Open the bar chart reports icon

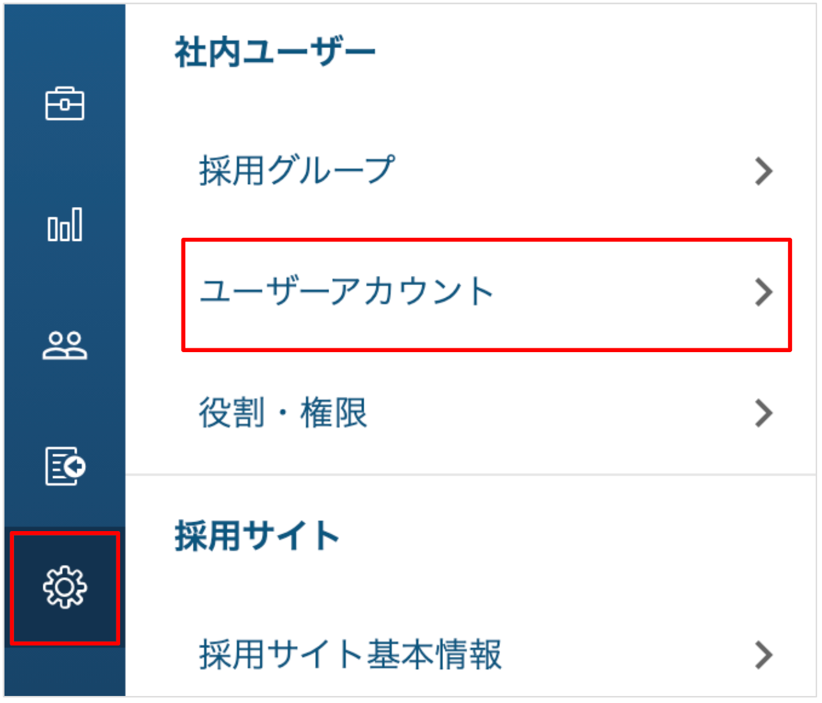coord(65,224)
